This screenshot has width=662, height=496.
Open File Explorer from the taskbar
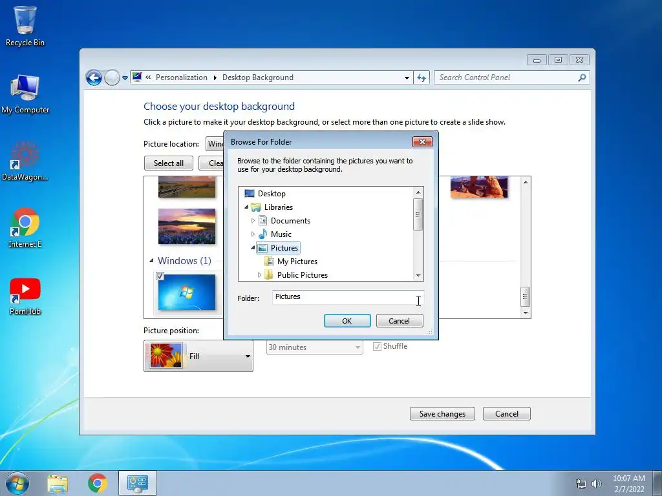tap(58, 484)
